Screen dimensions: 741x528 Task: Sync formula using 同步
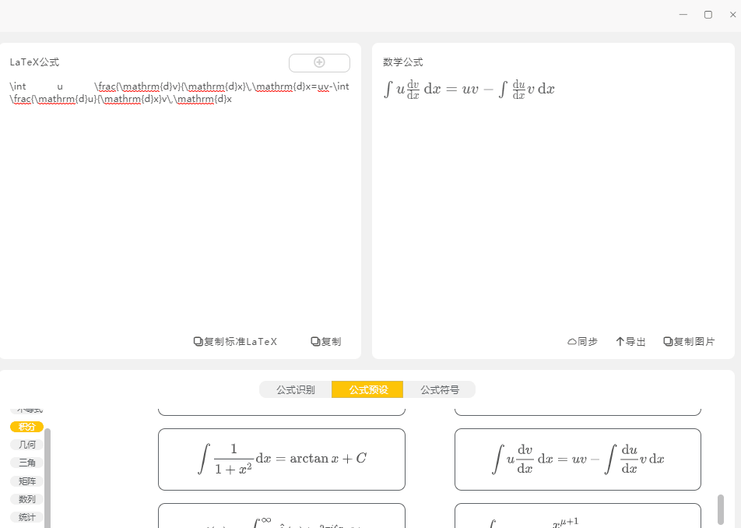[x=583, y=341]
